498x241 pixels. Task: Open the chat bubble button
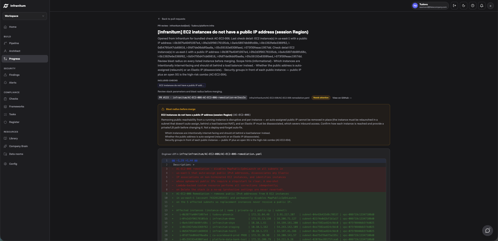click(x=487, y=230)
